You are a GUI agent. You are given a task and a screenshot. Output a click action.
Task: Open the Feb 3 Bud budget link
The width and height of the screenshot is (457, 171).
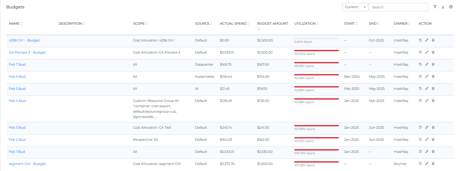coord(17,128)
